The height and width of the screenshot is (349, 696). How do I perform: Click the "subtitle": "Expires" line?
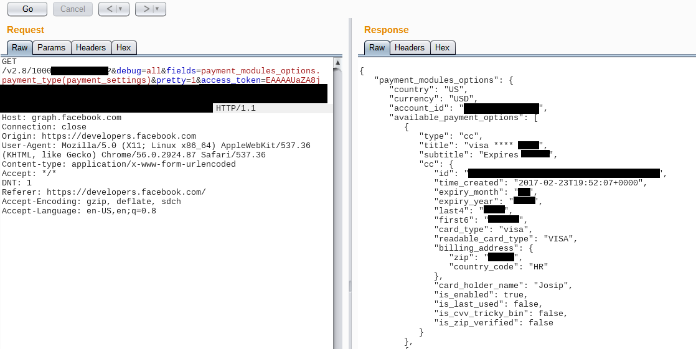pos(488,155)
